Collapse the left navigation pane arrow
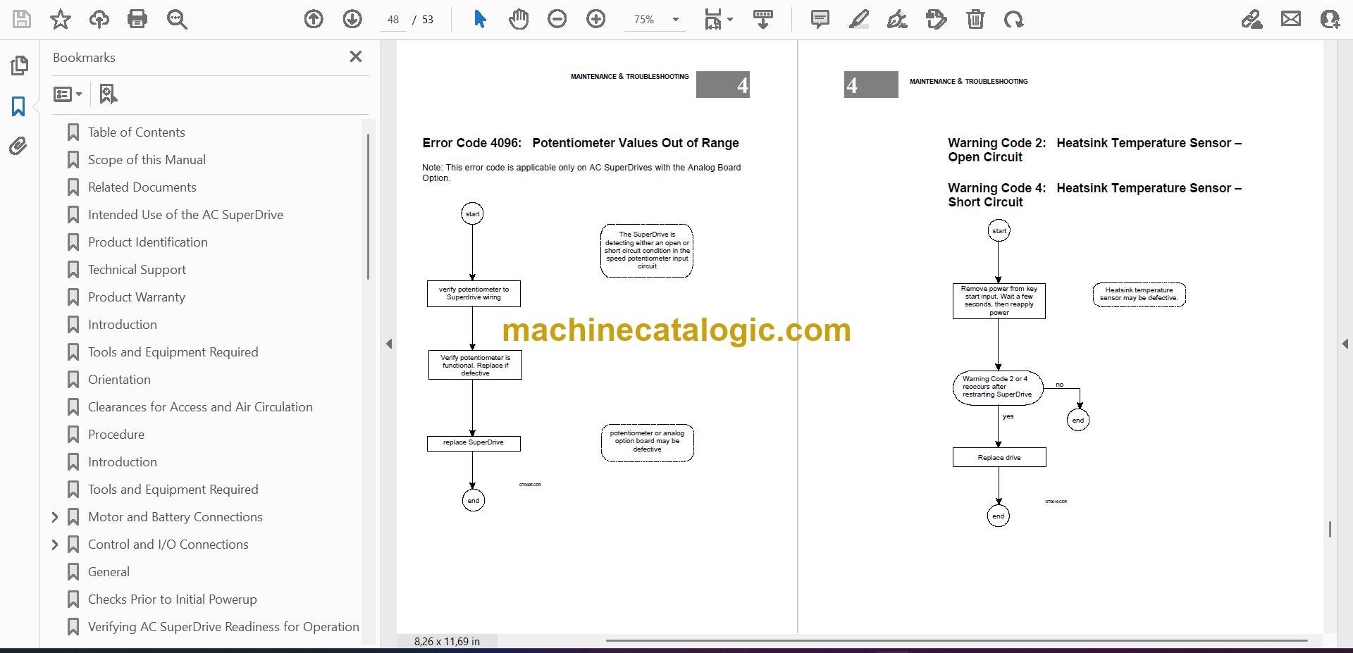1353x653 pixels. (389, 344)
